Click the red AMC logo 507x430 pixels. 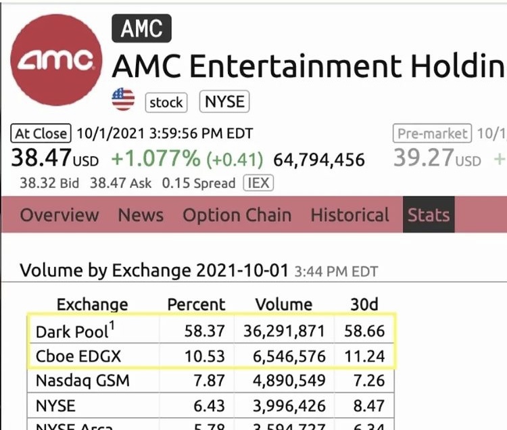coord(57,60)
